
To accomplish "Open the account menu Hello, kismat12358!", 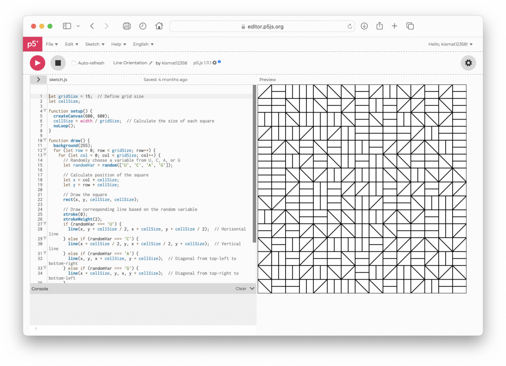I will point(450,44).
